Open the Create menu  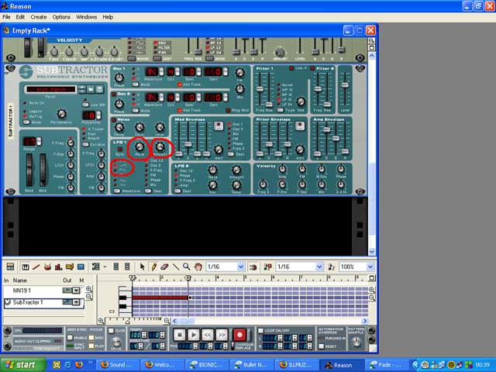pyautogui.click(x=39, y=17)
